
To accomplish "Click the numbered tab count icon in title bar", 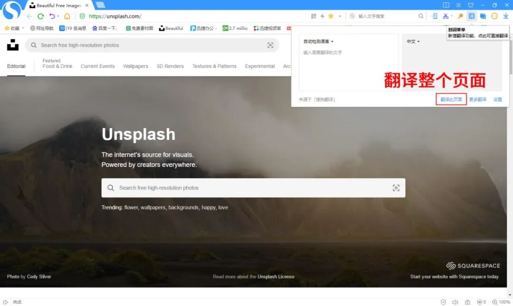I will pos(446,5).
